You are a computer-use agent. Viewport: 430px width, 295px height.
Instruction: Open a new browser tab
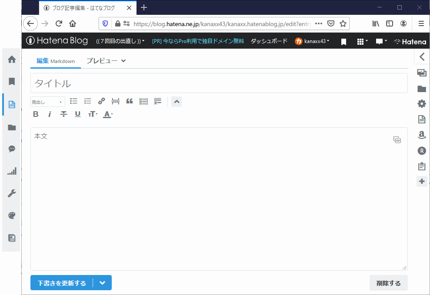point(144,8)
